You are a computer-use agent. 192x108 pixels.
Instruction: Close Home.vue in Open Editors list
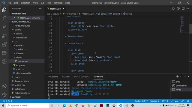[x=14, y=18]
